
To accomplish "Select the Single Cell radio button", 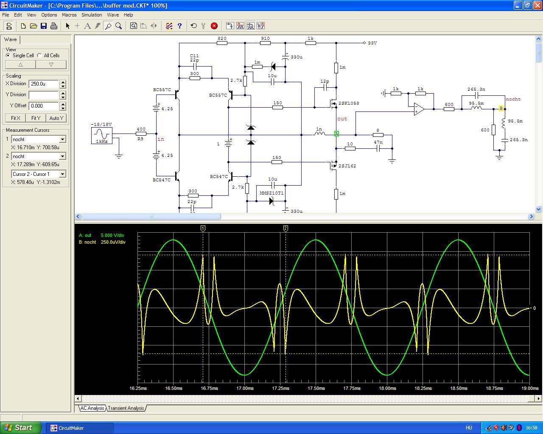I will pyautogui.click(x=8, y=56).
